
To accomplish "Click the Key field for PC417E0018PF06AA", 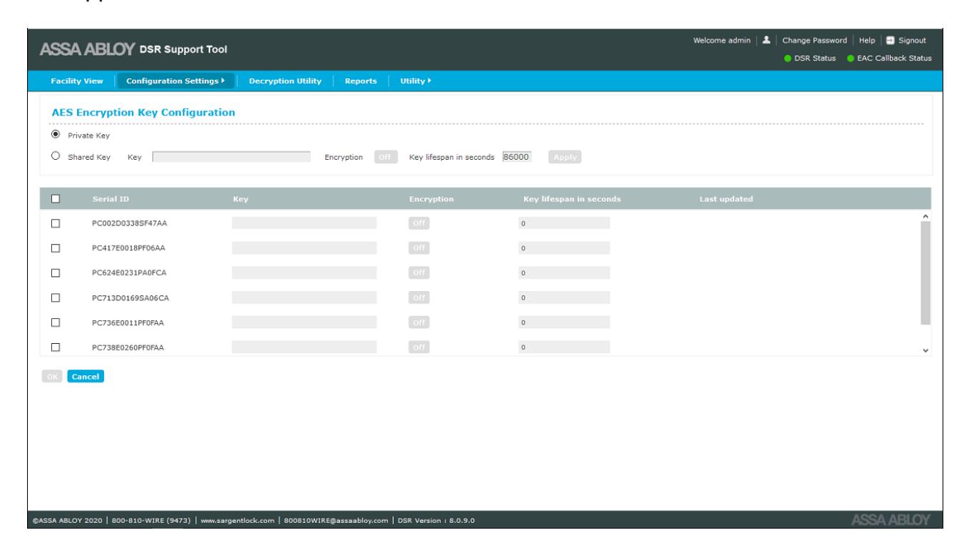I will tap(304, 248).
